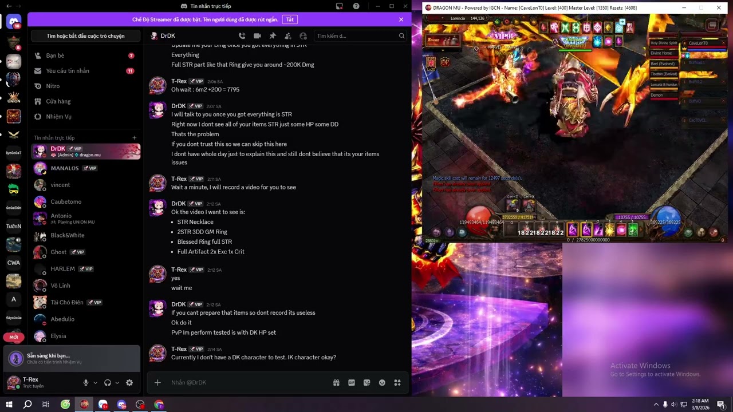Image resolution: width=733 pixels, height=412 pixels.
Task: Open the Caubetomo direct message
Action: [86, 202]
